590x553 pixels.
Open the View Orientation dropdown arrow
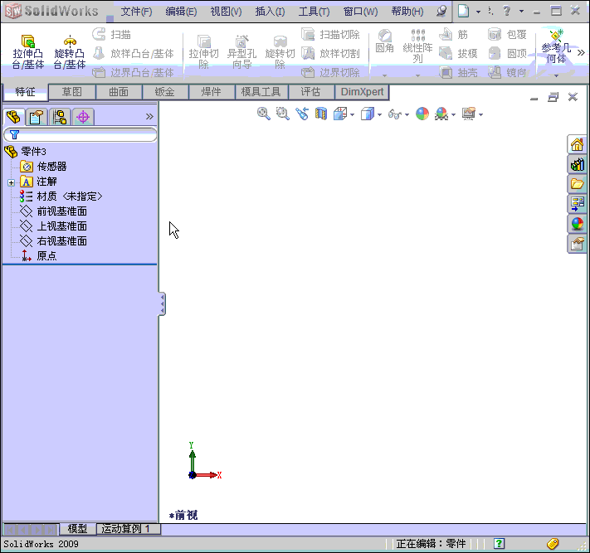352,114
